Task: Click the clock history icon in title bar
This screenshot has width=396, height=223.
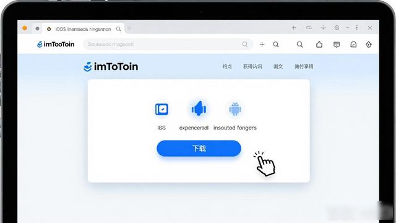Action: pyautogui.click(x=337, y=27)
